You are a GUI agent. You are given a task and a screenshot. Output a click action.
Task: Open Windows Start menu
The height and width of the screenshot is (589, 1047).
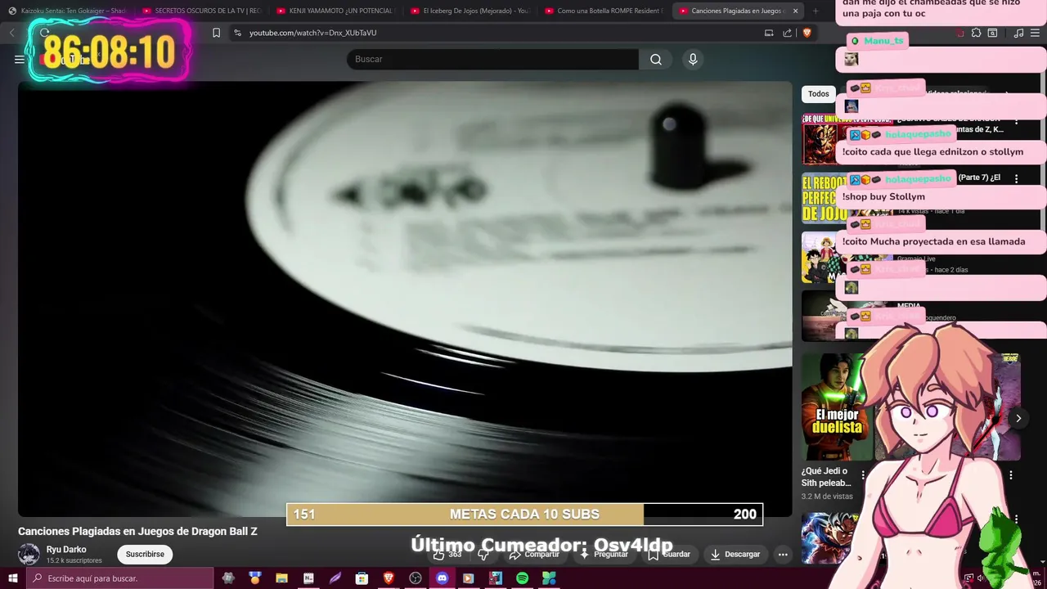click(x=13, y=578)
